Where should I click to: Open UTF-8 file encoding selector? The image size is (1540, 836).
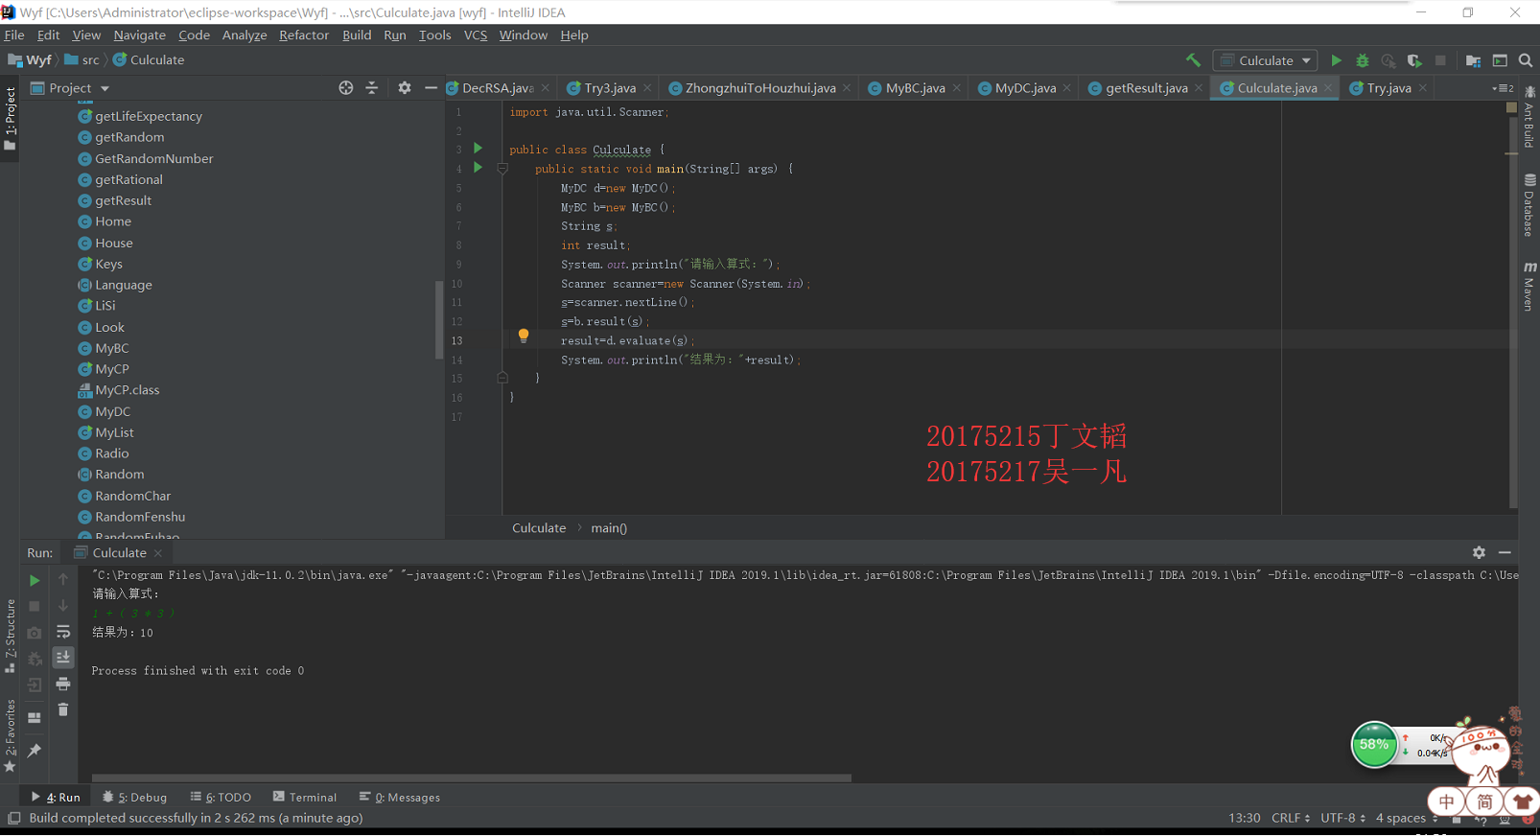coord(1342,818)
